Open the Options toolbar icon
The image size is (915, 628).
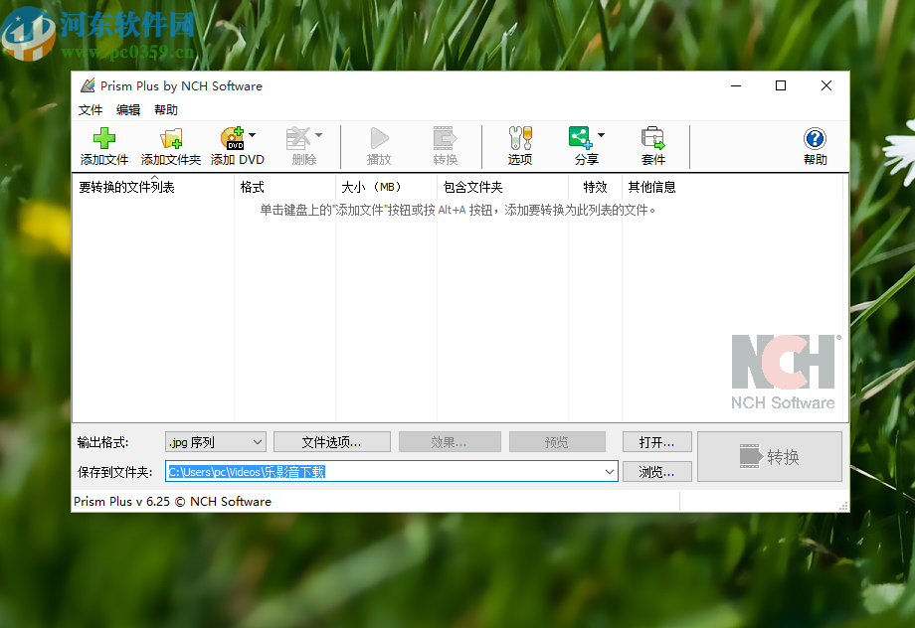pos(518,145)
